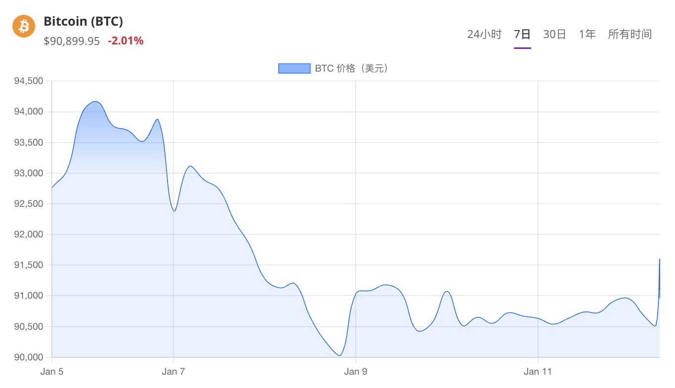Screen dimensions: 675x388
Task: Show the 1年 price history
Action: click(588, 34)
